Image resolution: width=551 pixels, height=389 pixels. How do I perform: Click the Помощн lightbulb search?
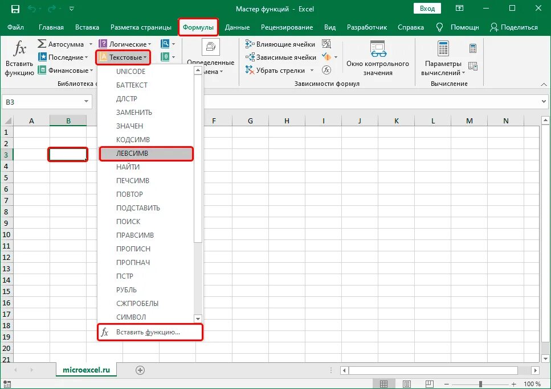[457, 27]
